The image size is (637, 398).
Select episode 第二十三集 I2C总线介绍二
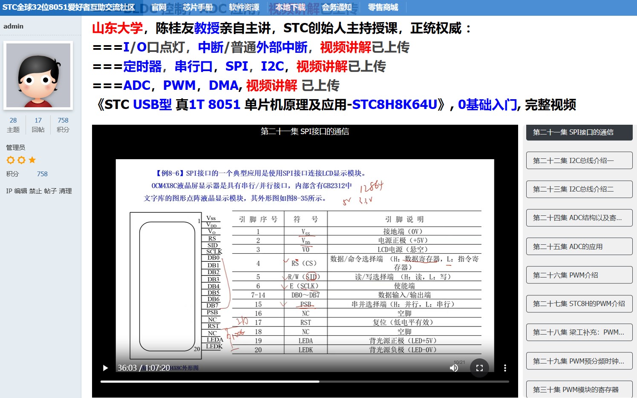pos(579,189)
